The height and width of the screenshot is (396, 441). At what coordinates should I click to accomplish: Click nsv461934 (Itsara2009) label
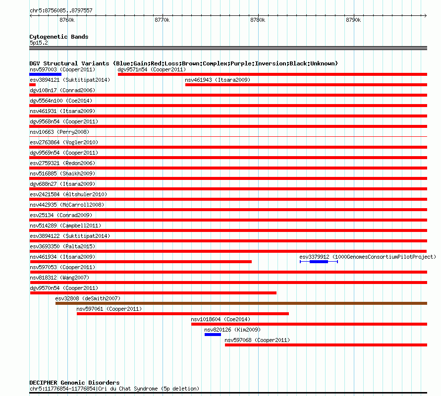point(62,257)
